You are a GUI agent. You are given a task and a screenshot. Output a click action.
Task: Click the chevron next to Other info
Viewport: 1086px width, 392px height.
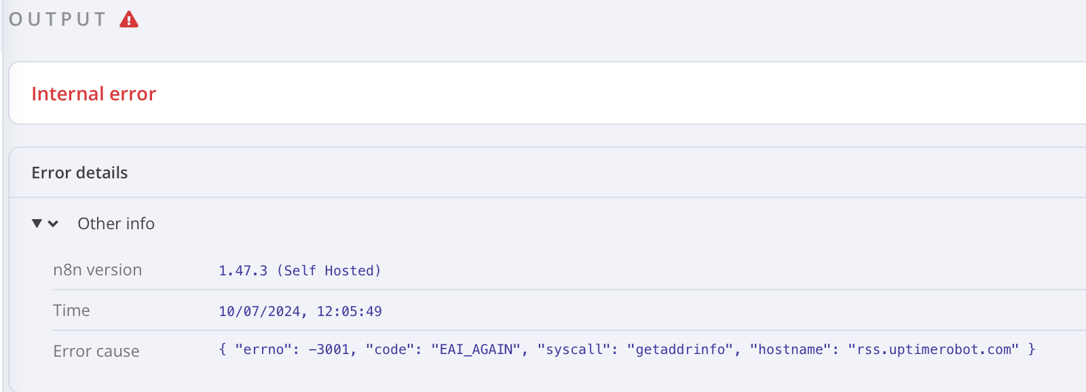54,224
